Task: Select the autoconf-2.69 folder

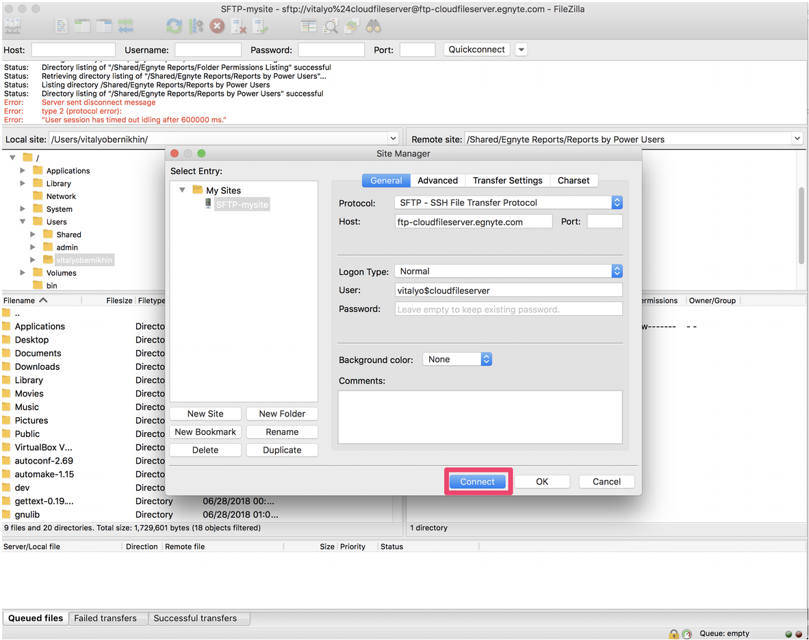Action: (x=44, y=461)
